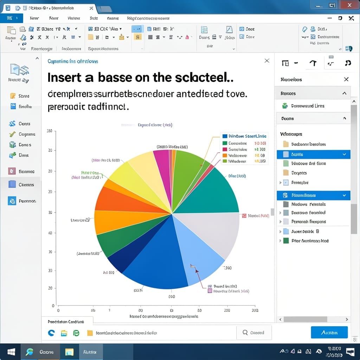This screenshot has height=360, width=360.
Task: Click the grid icon before OIO Vileo
Action: (90, 29)
